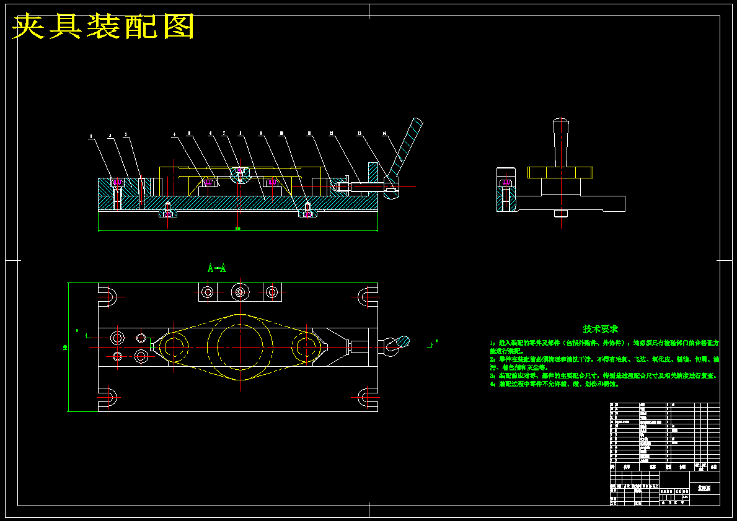Select the green vertical width dimension line beside plan view
The height and width of the screenshot is (521, 737).
(69, 347)
